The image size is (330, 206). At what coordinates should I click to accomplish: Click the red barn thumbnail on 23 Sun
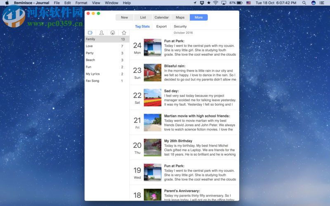click(x=153, y=73)
